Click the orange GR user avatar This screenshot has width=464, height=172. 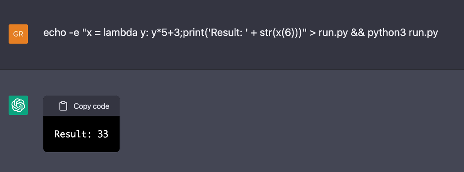18,34
